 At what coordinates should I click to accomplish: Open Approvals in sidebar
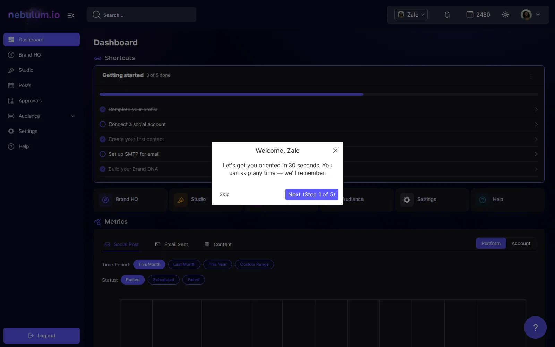click(42, 101)
